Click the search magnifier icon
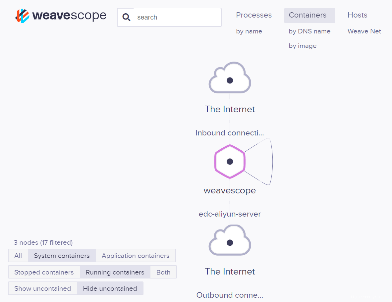 point(126,17)
